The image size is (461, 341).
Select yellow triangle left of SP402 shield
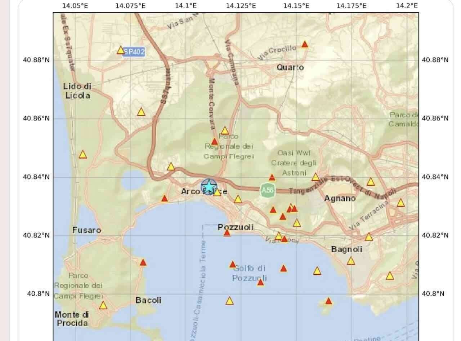121,50
